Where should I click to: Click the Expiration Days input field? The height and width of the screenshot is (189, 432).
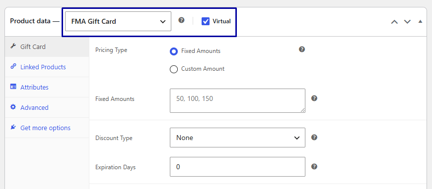(x=237, y=167)
